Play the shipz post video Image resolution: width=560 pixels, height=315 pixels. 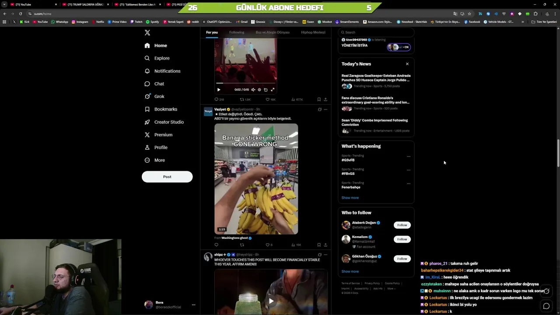tap(271, 301)
